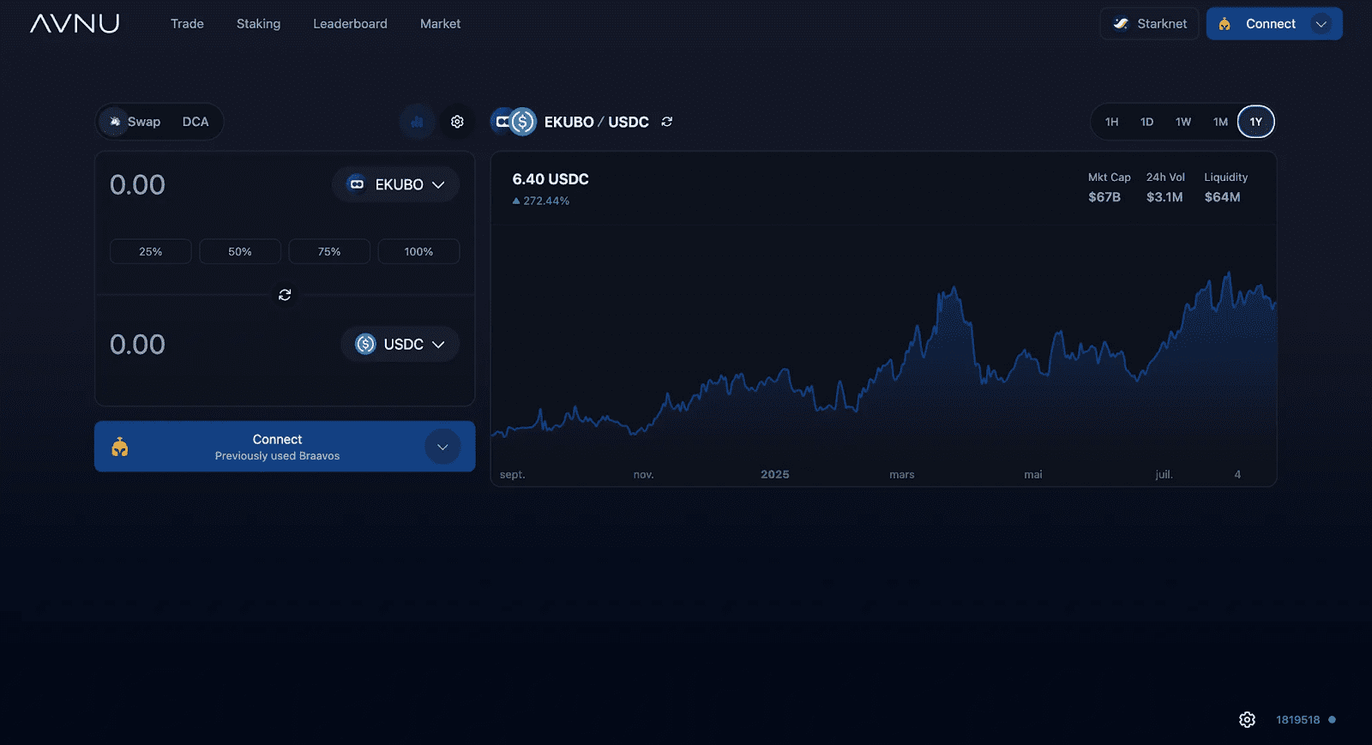
Task: Set chart range to 1H
Action: 1111,122
